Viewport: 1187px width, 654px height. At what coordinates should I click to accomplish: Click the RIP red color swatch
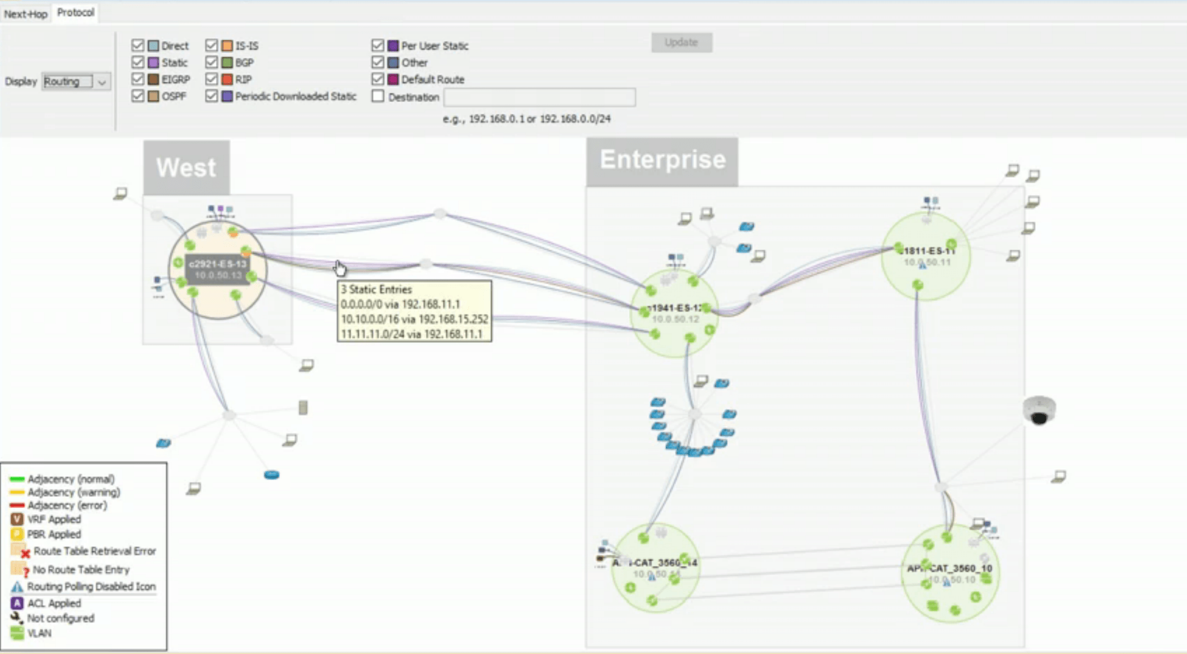[227, 80]
